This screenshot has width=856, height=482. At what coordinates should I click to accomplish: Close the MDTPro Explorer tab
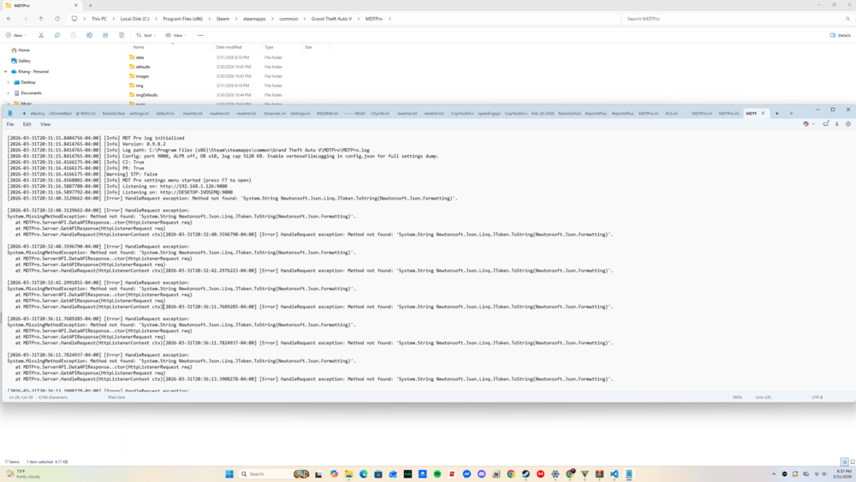[x=76, y=5]
